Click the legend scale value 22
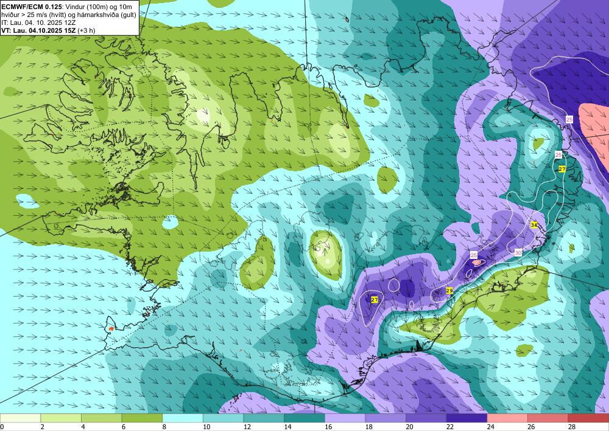 pos(450,427)
